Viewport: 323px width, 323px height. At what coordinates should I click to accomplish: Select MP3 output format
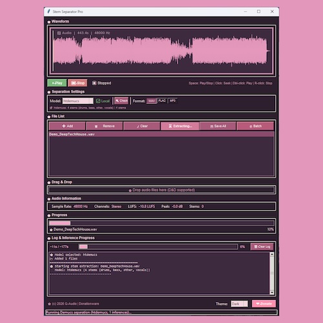[172, 101]
